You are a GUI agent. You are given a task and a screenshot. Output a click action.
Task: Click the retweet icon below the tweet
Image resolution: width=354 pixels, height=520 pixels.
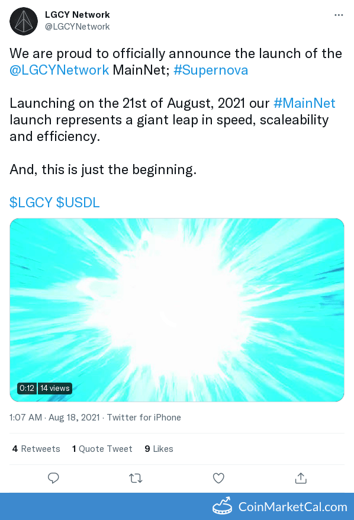point(136,478)
